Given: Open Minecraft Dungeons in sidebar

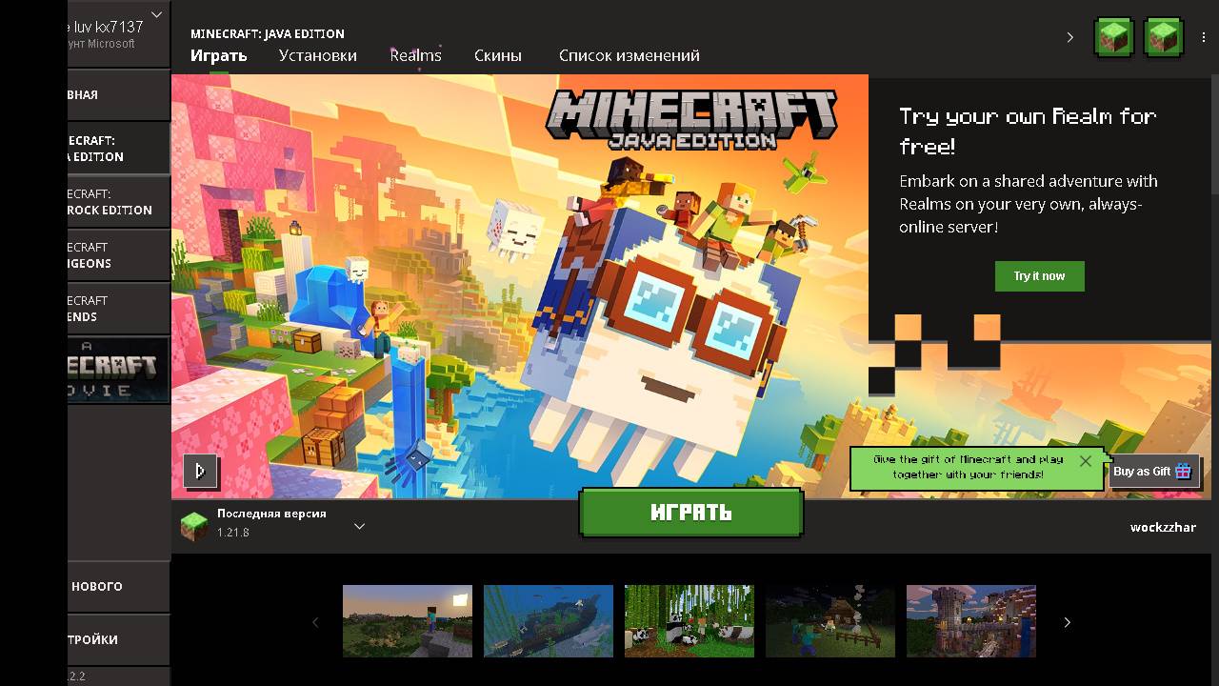Looking at the screenshot, I should pyautogui.click(x=119, y=254).
